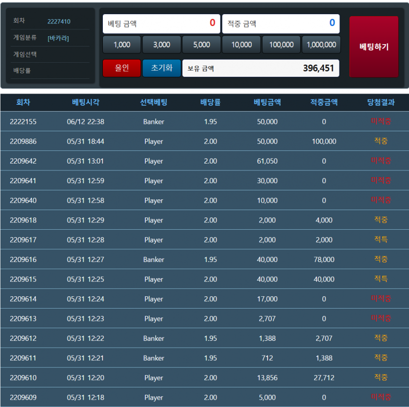
Task: Select the 100,000 bet amount
Action: pos(281,45)
